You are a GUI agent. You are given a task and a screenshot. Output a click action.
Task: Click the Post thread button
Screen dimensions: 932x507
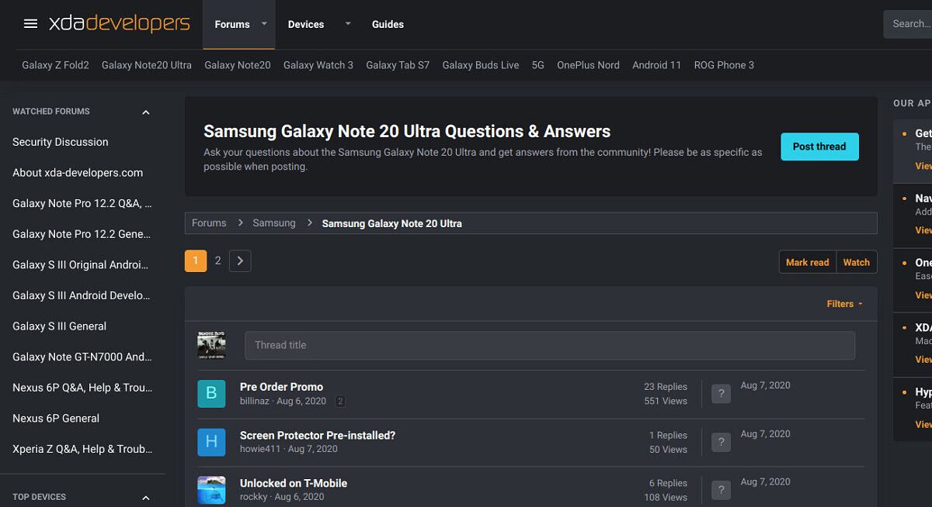(819, 147)
